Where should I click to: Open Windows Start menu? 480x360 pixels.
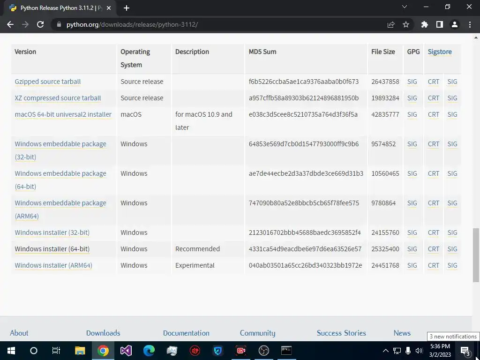point(11,351)
